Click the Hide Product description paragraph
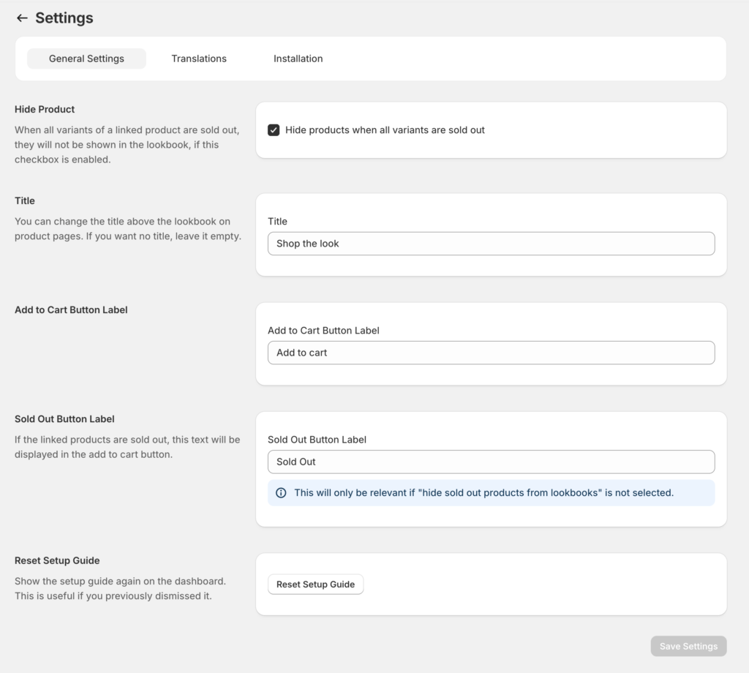The width and height of the screenshot is (749, 673). 127,145
